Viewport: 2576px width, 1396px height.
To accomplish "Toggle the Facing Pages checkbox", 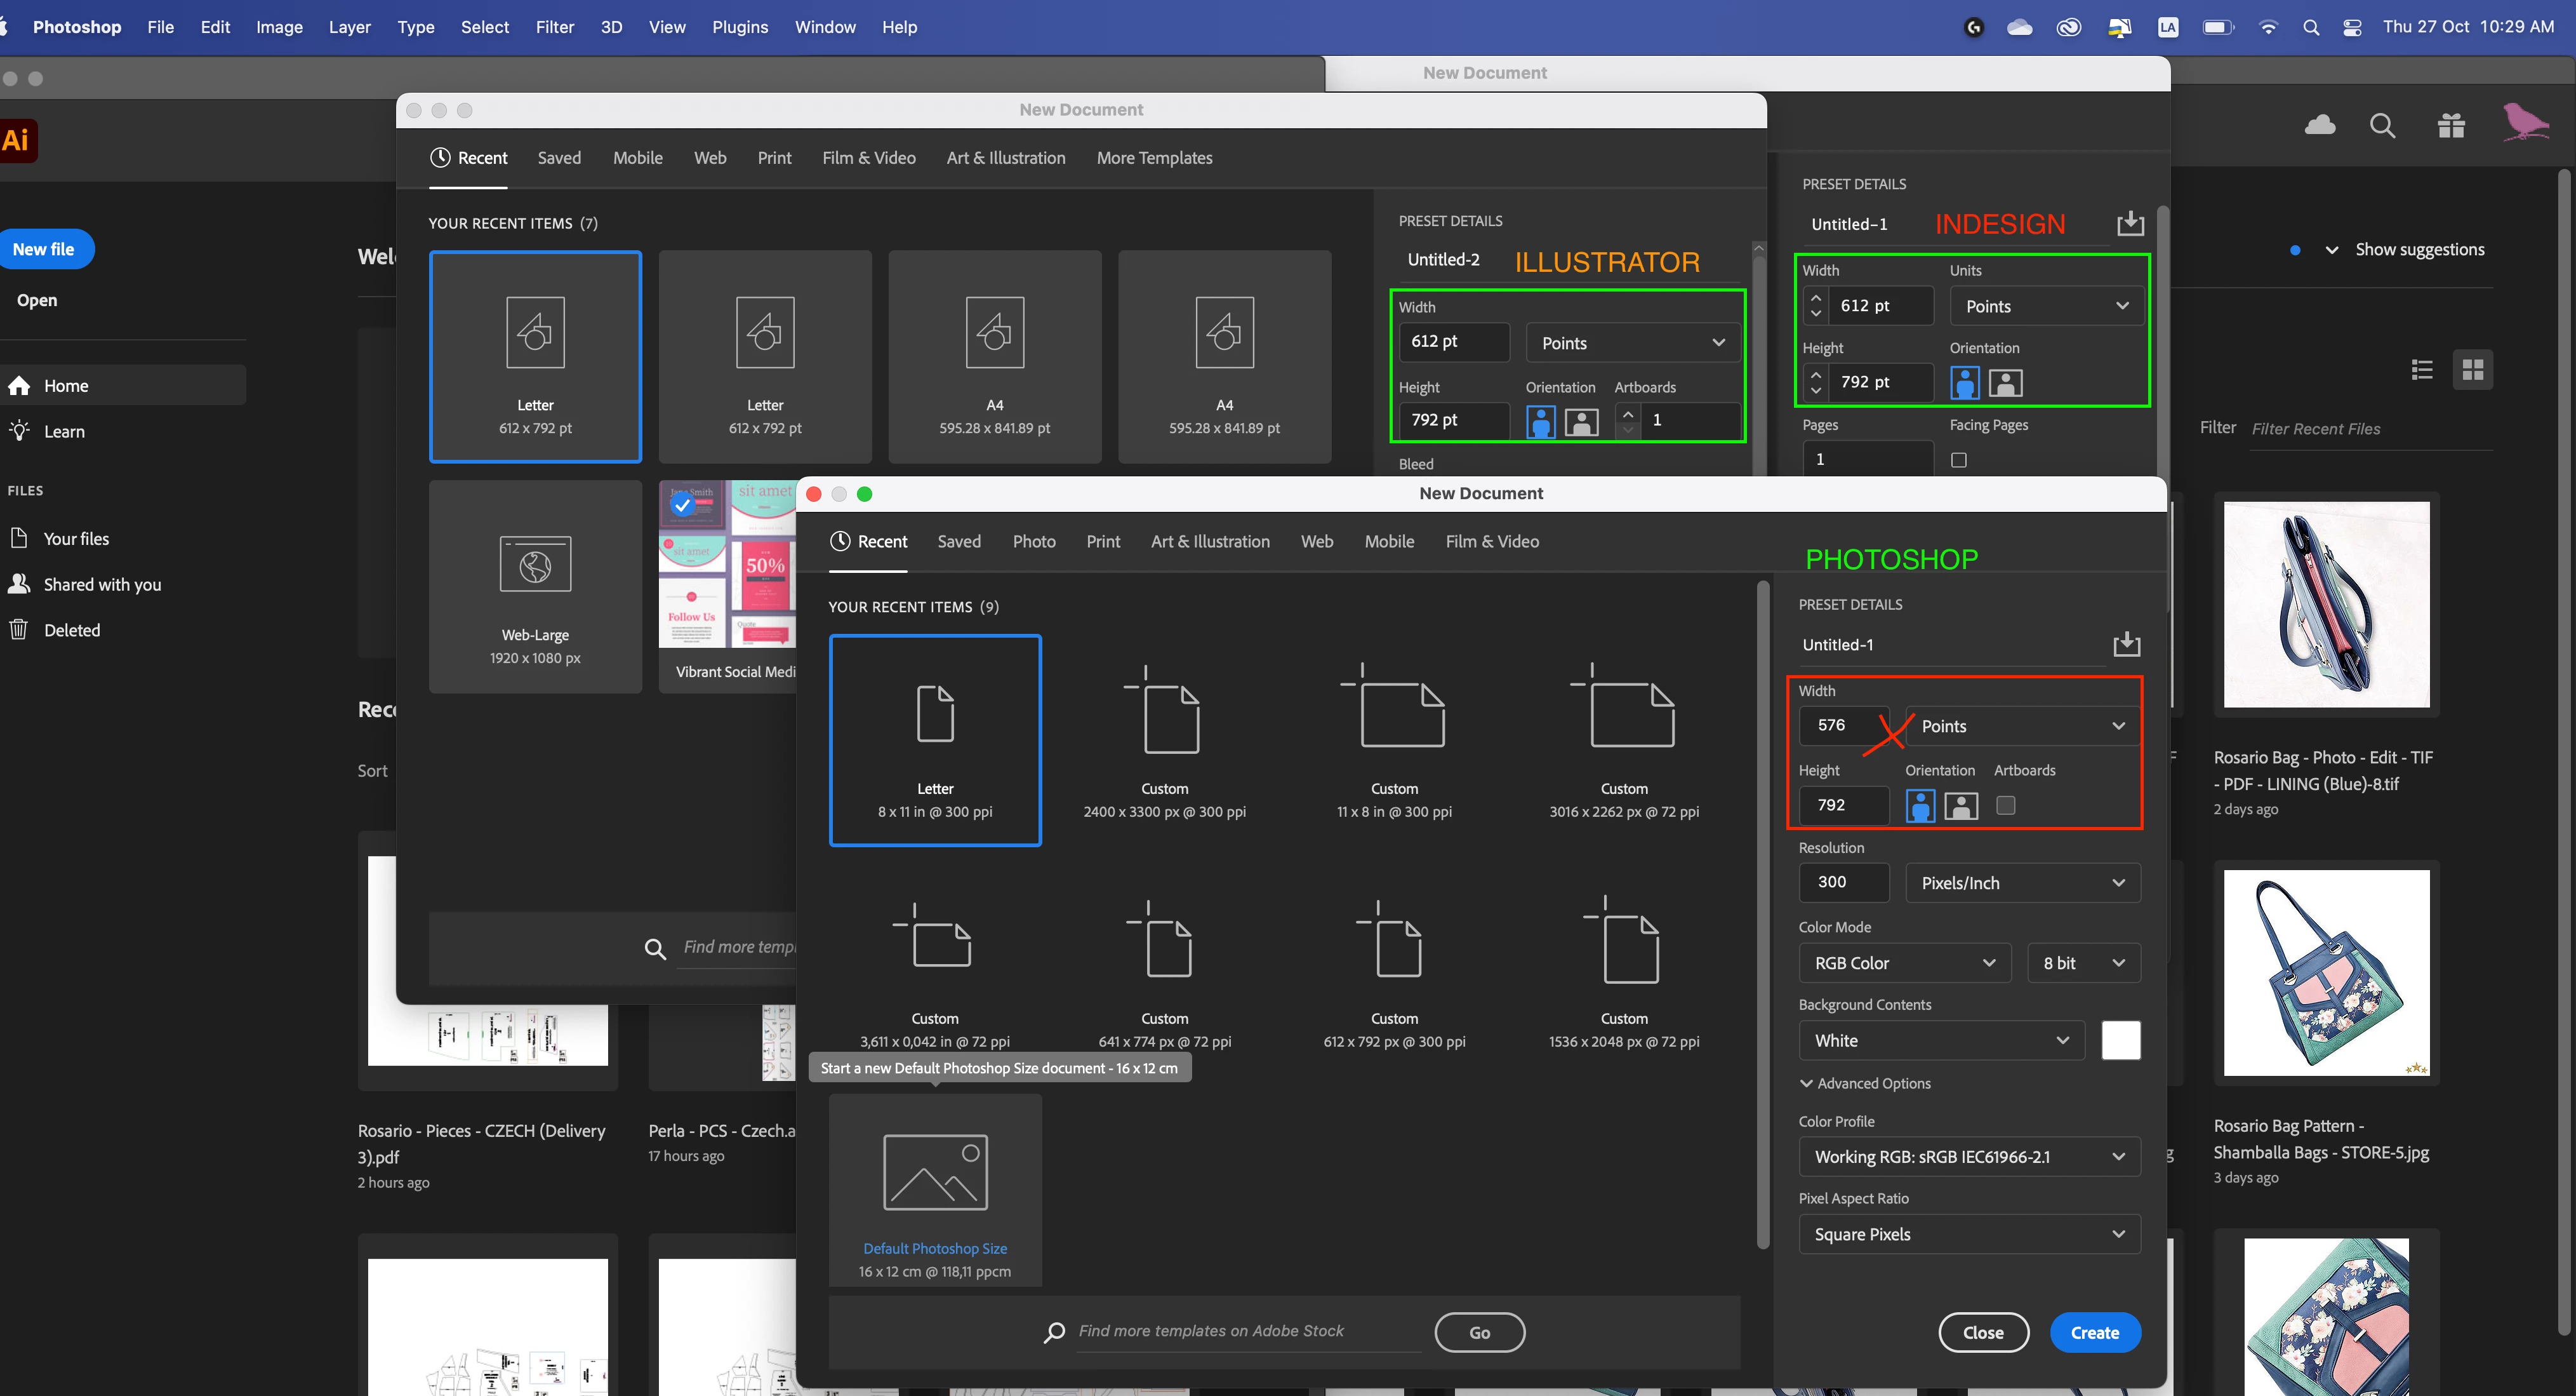I will pyautogui.click(x=1958, y=460).
